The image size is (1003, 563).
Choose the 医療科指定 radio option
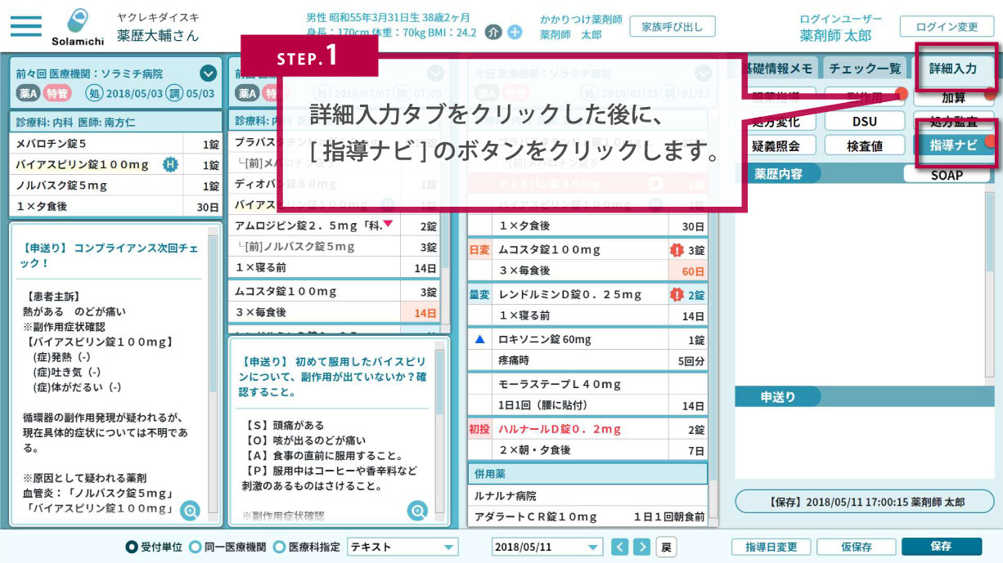pyautogui.click(x=279, y=547)
